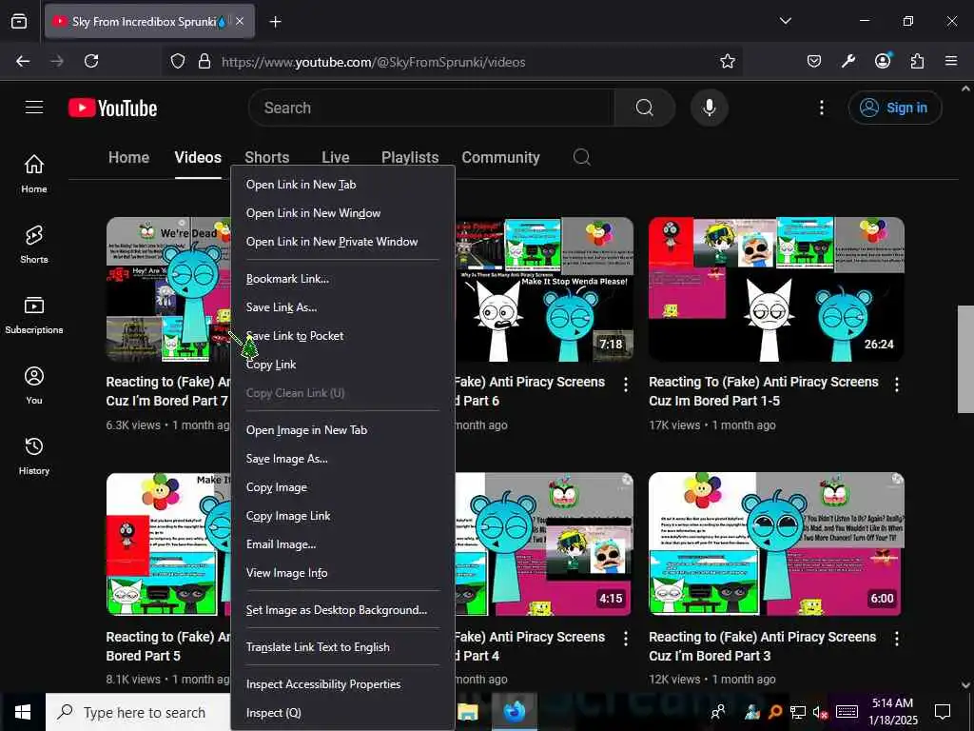Click the YouTube logo
This screenshot has width=974, height=731.
click(112, 108)
